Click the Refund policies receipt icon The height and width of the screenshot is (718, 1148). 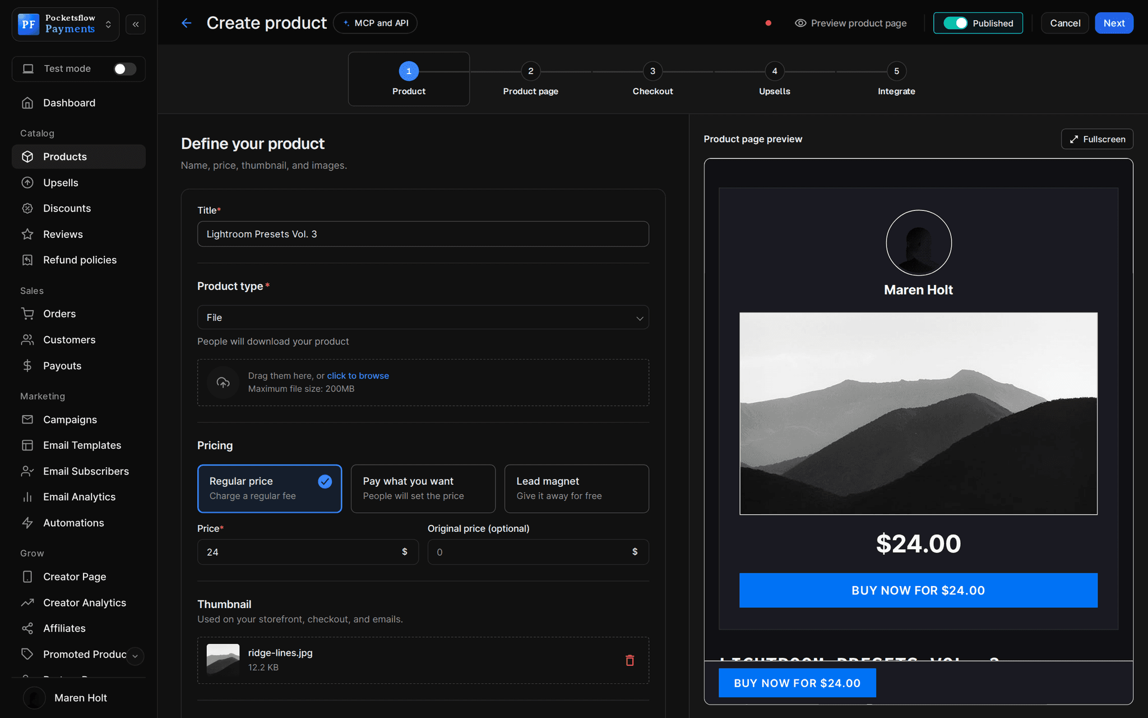tap(27, 260)
